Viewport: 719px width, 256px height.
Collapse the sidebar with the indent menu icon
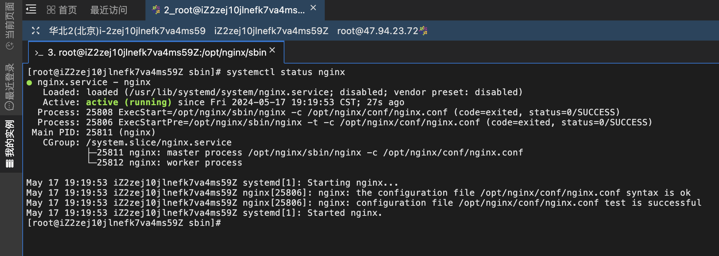click(x=31, y=10)
